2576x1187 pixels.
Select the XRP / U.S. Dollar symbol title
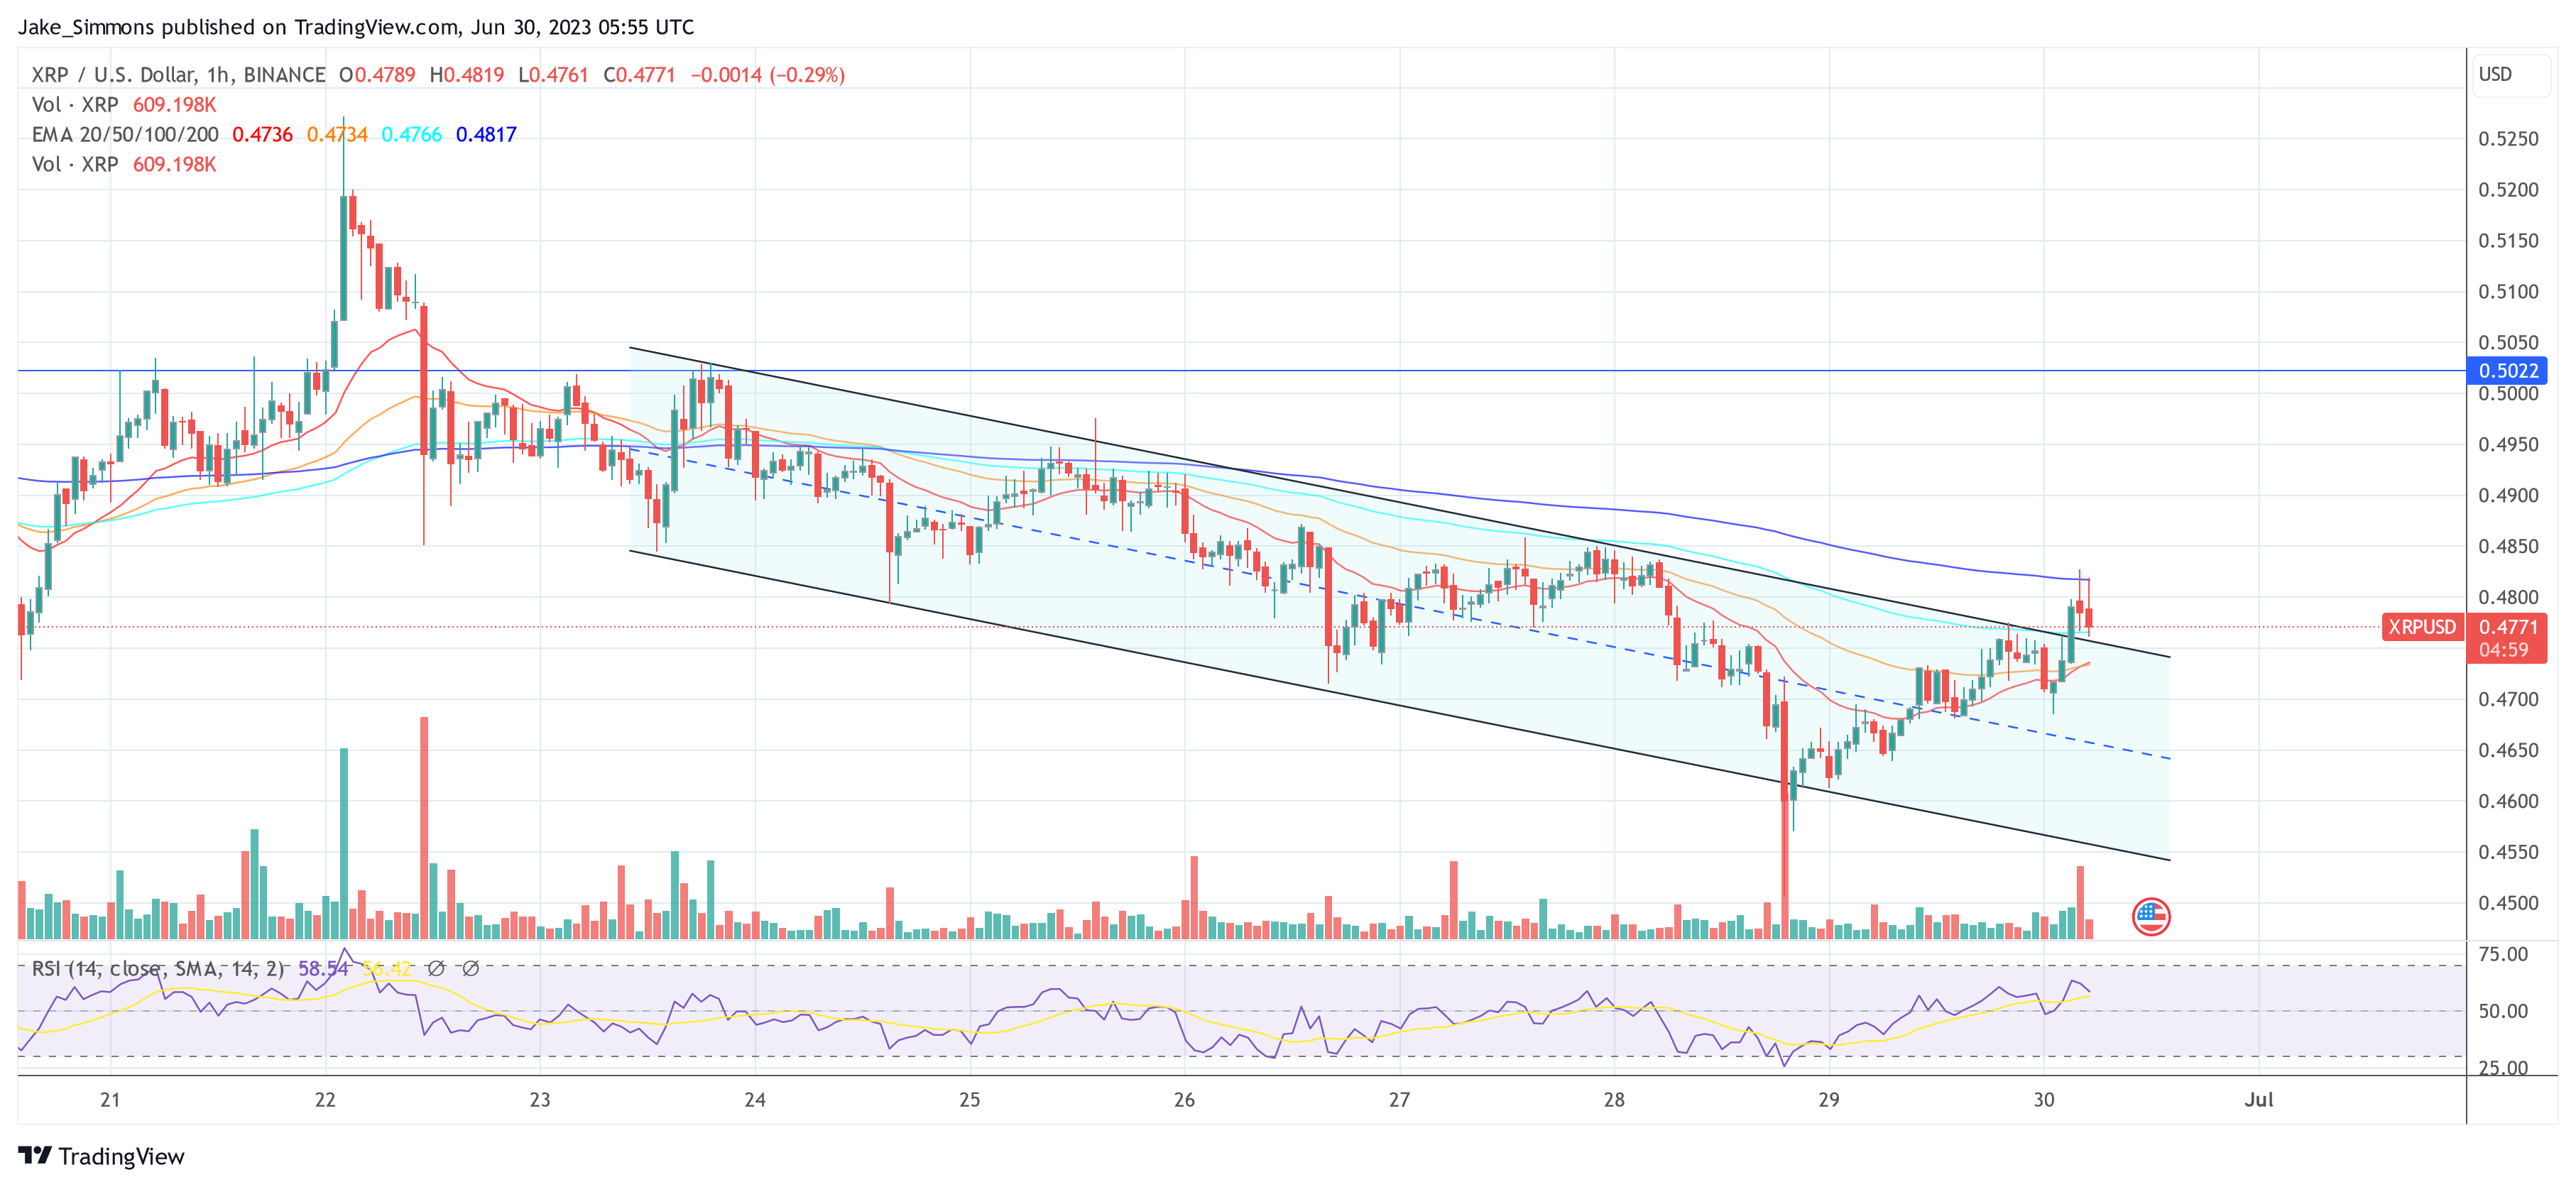[178, 75]
